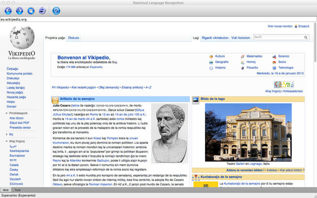This screenshot has height=198, width=317.
Task: Click the Teknologio monitor icon
Action: click(274, 68)
